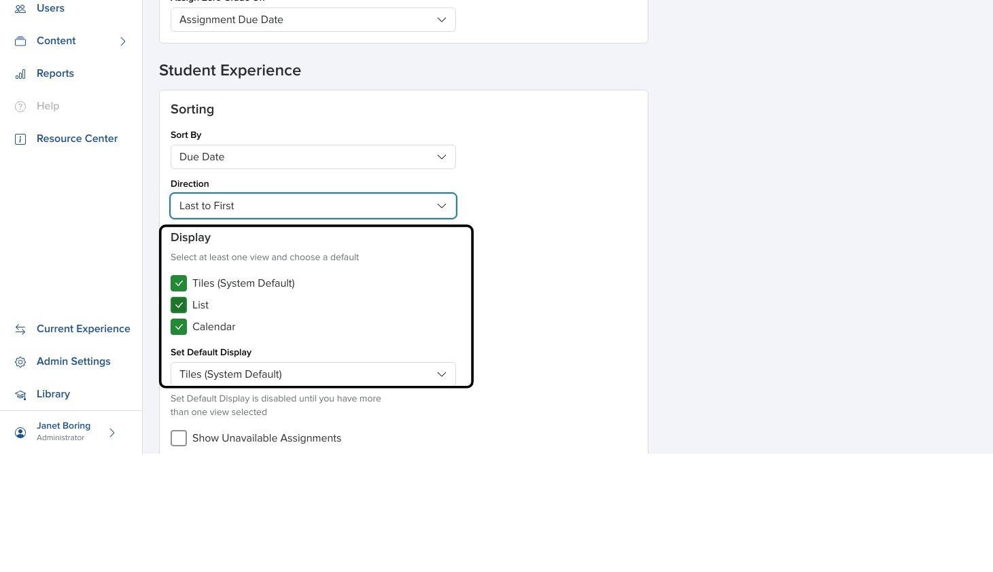Click the Current Experience swap arrows icon

click(20, 329)
